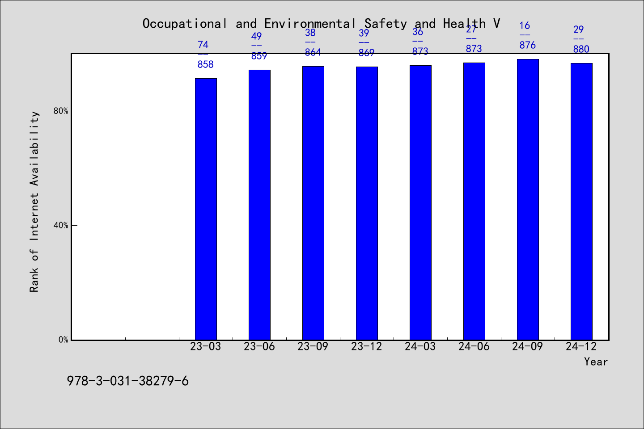The width and height of the screenshot is (644, 429).
Task: Select the x-axis label 24-03
Action: tap(420, 346)
